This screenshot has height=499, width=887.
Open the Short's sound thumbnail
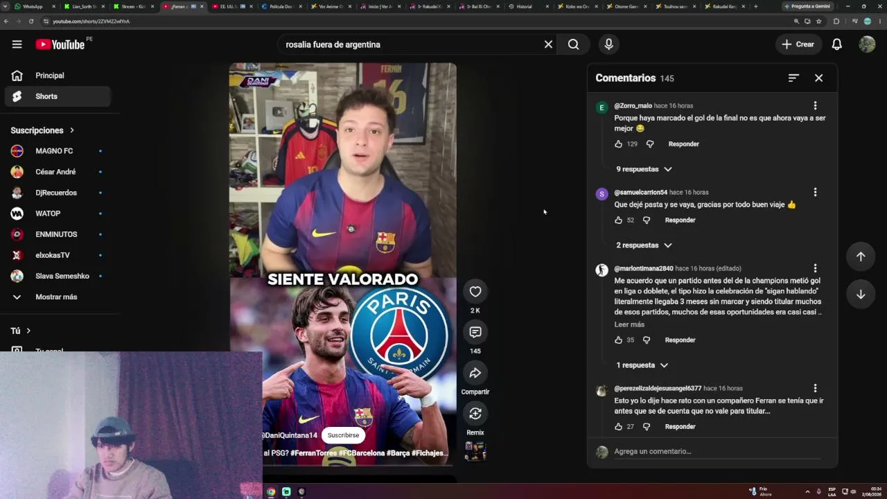pos(475,451)
